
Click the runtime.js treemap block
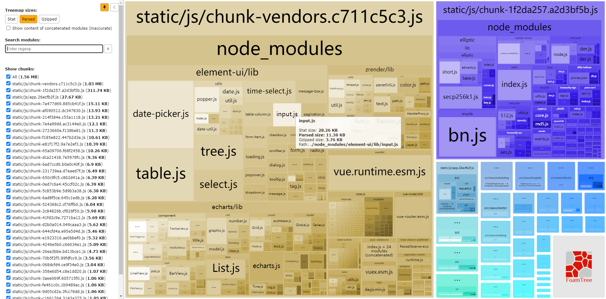coord(414,260)
